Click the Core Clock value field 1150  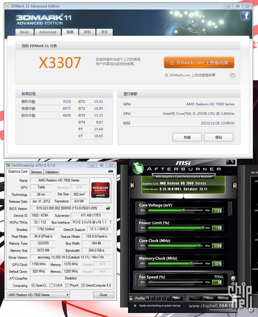coord(217,246)
